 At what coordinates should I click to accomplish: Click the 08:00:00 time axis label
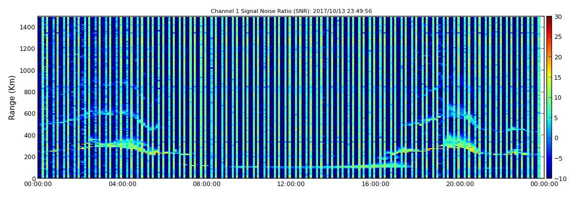pos(206,185)
